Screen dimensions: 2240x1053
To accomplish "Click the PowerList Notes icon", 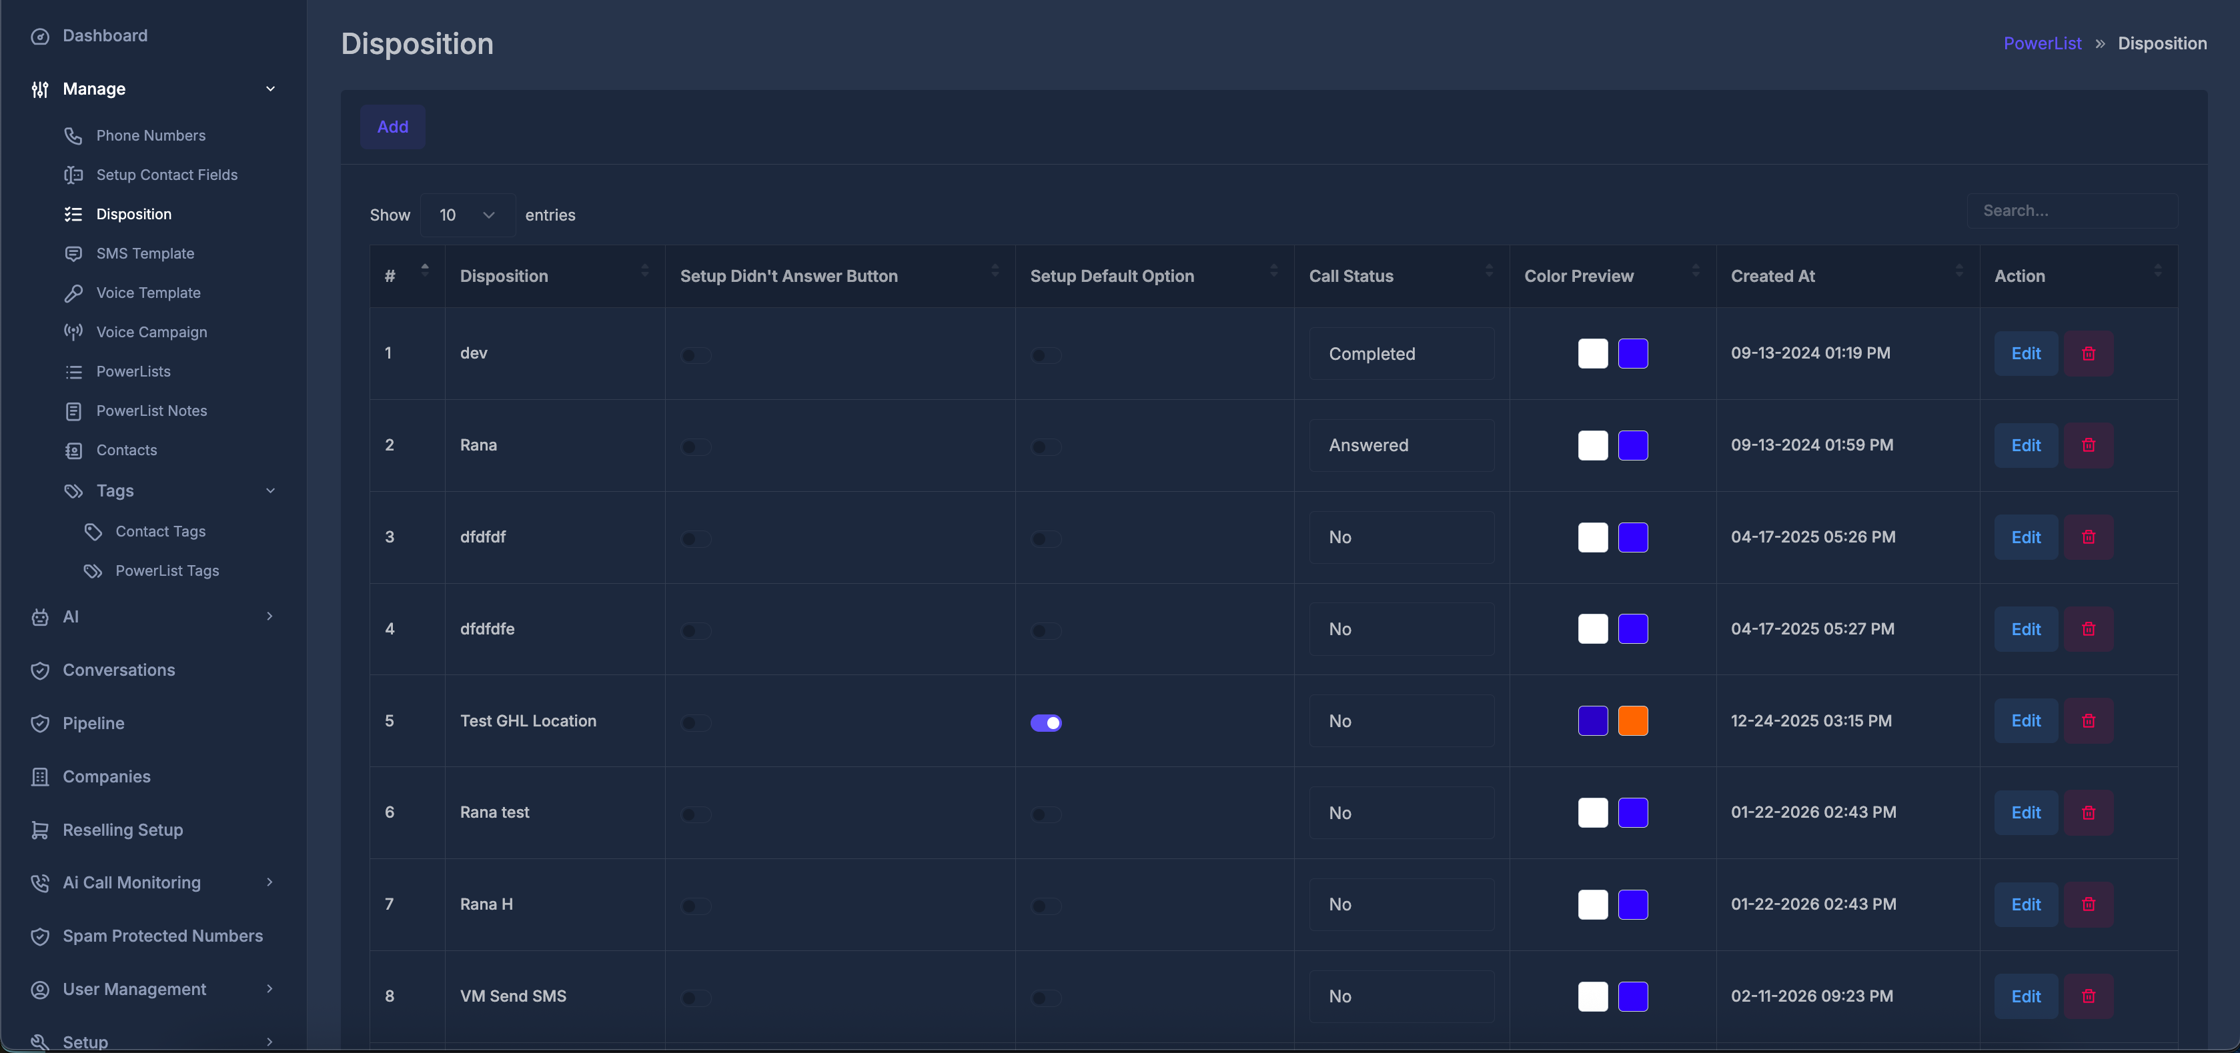I will [74, 410].
